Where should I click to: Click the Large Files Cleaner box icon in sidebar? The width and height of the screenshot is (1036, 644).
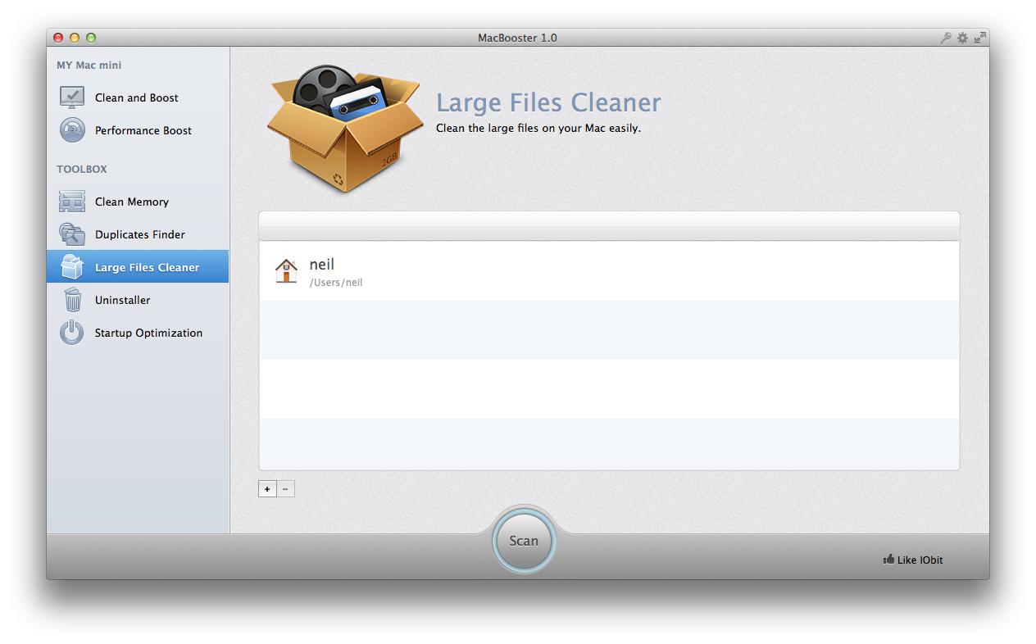point(72,267)
